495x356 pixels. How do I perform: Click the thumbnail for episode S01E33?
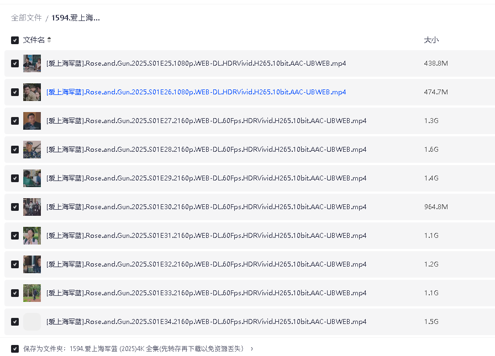tap(32, 293)
